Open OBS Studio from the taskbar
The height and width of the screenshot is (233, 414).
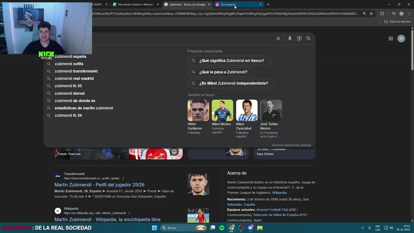(241, 228)
